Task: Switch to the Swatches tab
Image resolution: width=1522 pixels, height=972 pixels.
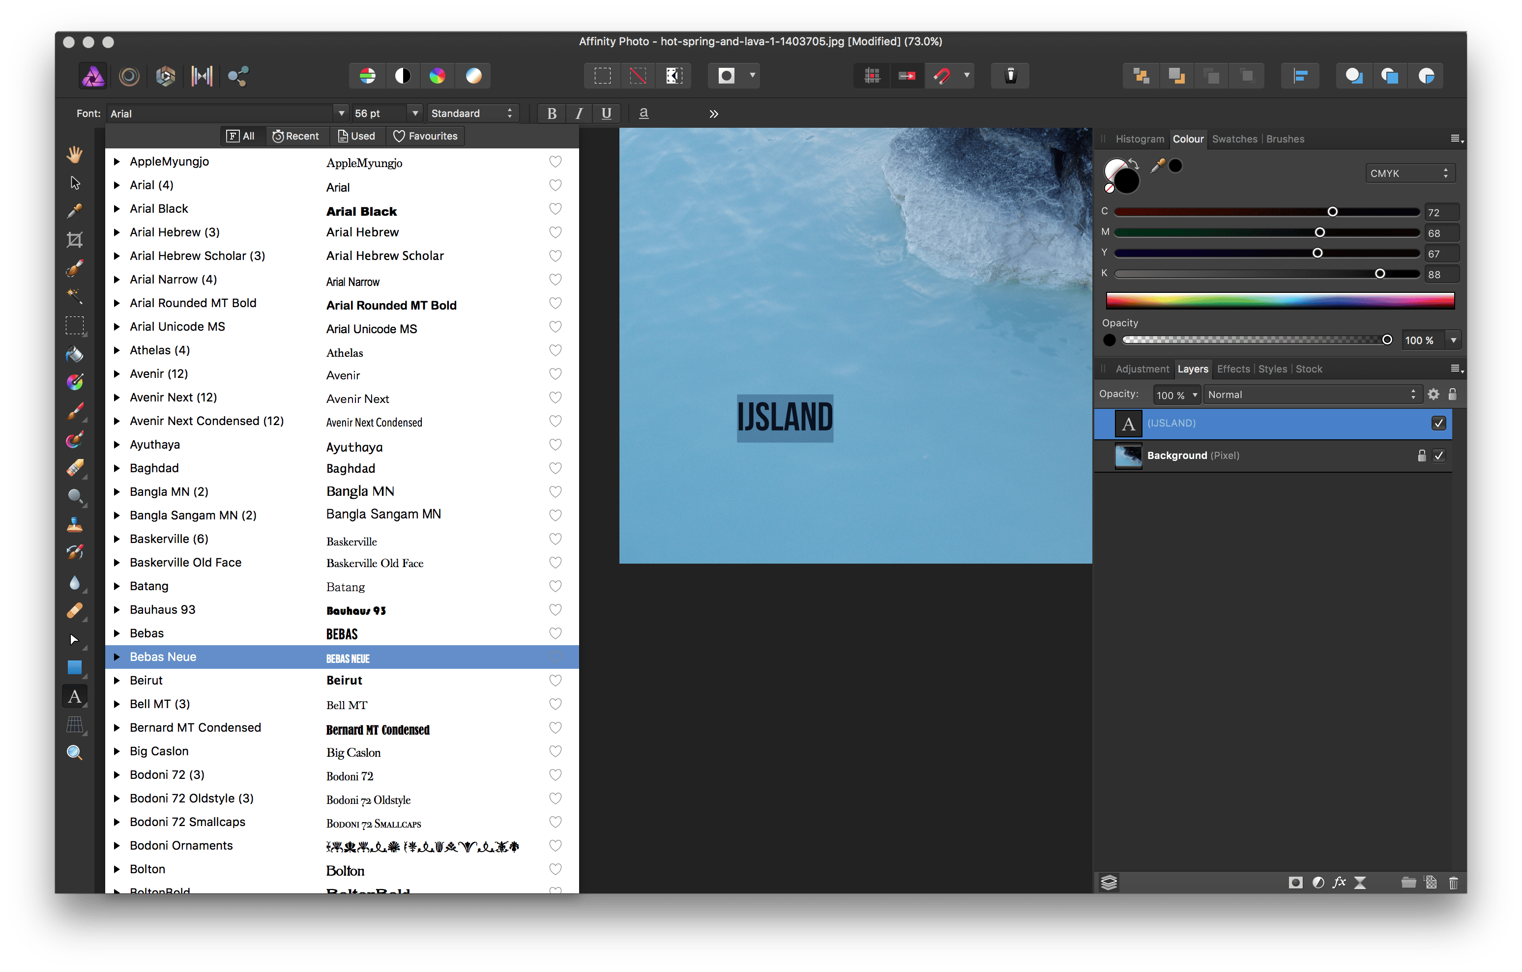Action: pos(1234,139)
